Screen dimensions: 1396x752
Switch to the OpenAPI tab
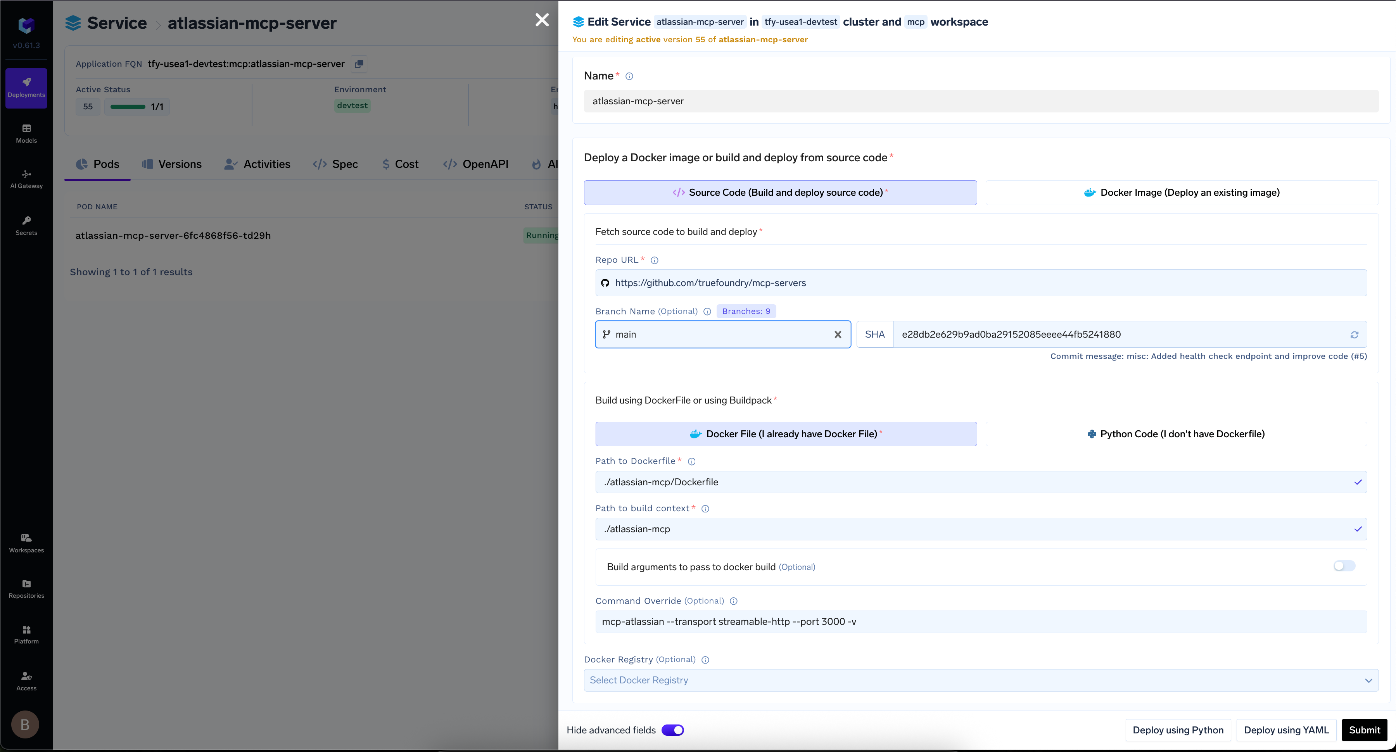tap(475, 164)
